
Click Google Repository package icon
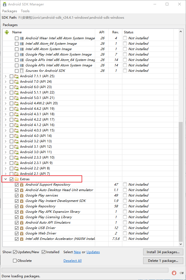[22, 207]
